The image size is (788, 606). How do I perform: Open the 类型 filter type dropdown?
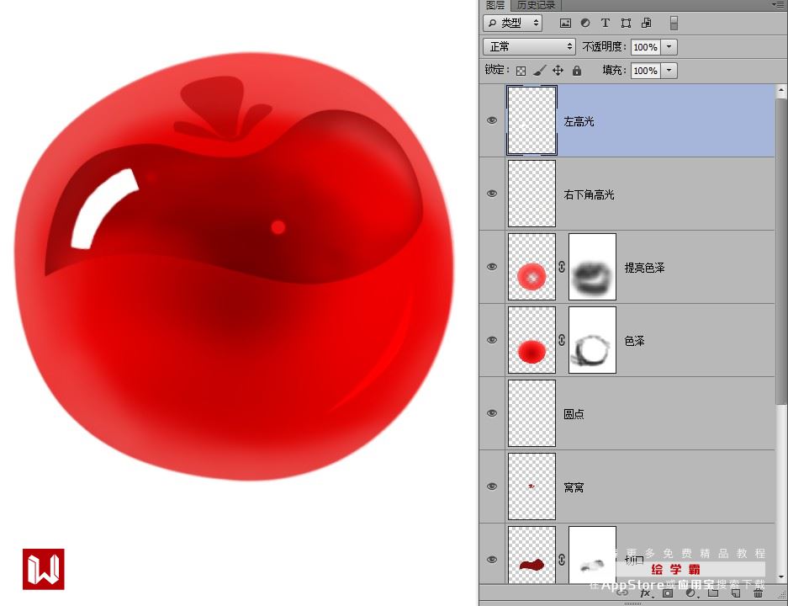click(x=513, y=23)
